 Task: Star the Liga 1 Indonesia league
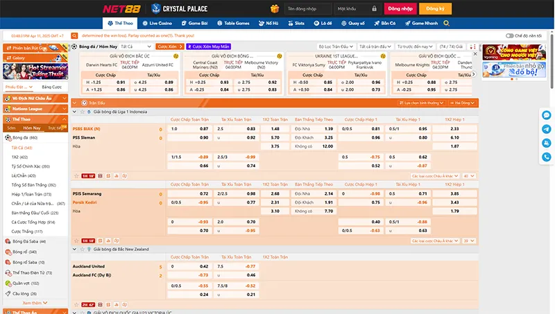click(x=82, y=112)
